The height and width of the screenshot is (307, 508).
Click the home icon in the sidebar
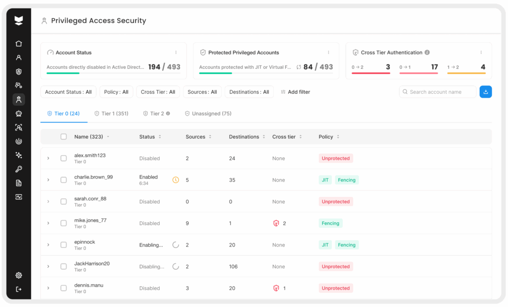pos(19,44)
